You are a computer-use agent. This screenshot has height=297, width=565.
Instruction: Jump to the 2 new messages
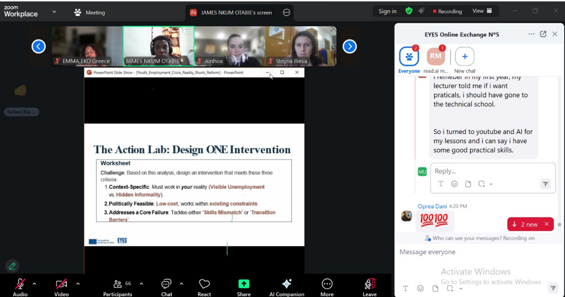525,224
